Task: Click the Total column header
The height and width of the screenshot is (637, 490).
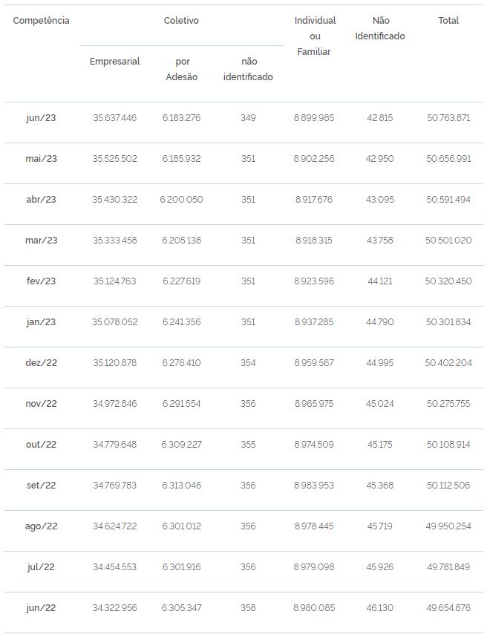Action: tap(448, 20)
